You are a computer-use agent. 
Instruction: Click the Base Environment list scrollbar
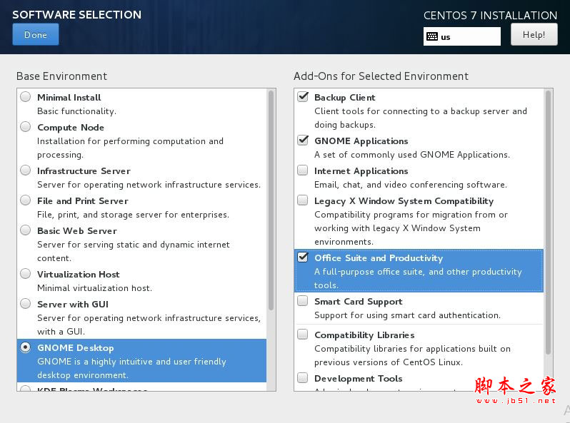[271, 200]
